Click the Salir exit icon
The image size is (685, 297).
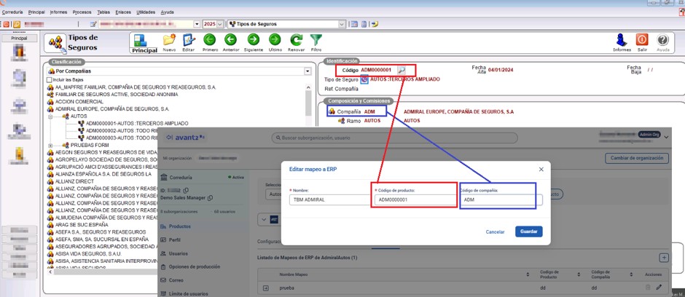point(642,40)
